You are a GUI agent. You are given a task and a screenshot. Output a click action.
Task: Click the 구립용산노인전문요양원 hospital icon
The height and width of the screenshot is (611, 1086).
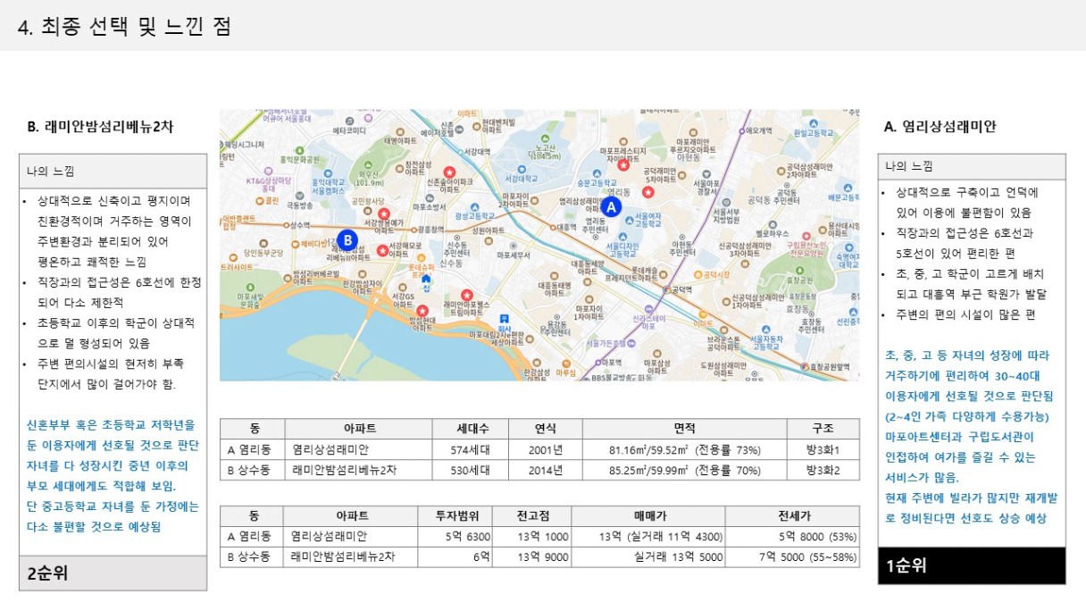point(806,236)
